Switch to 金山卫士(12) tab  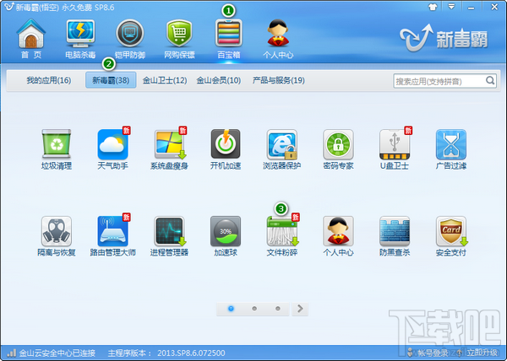(165, 80)
